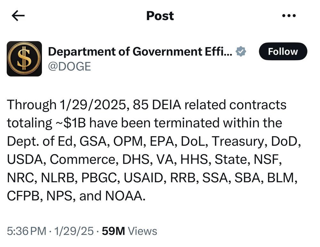The width and height of the screenshot is (320, 247).
Task: View the 59M Views count
Action: coord(129,231)
